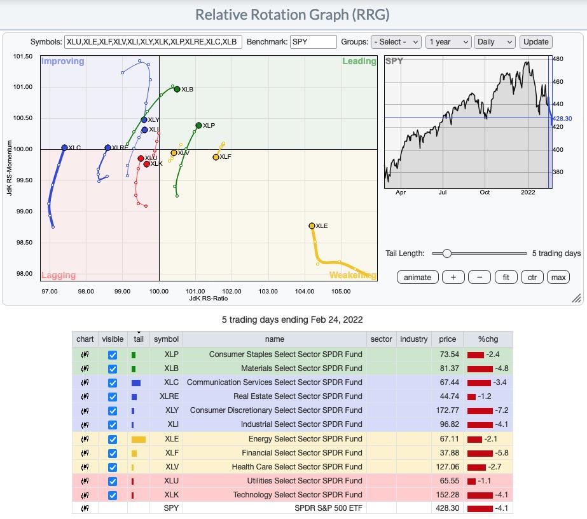This screenshot has width=587, height=519.
Task: Click the XLB marker on the graph
Action: (177, 89)
